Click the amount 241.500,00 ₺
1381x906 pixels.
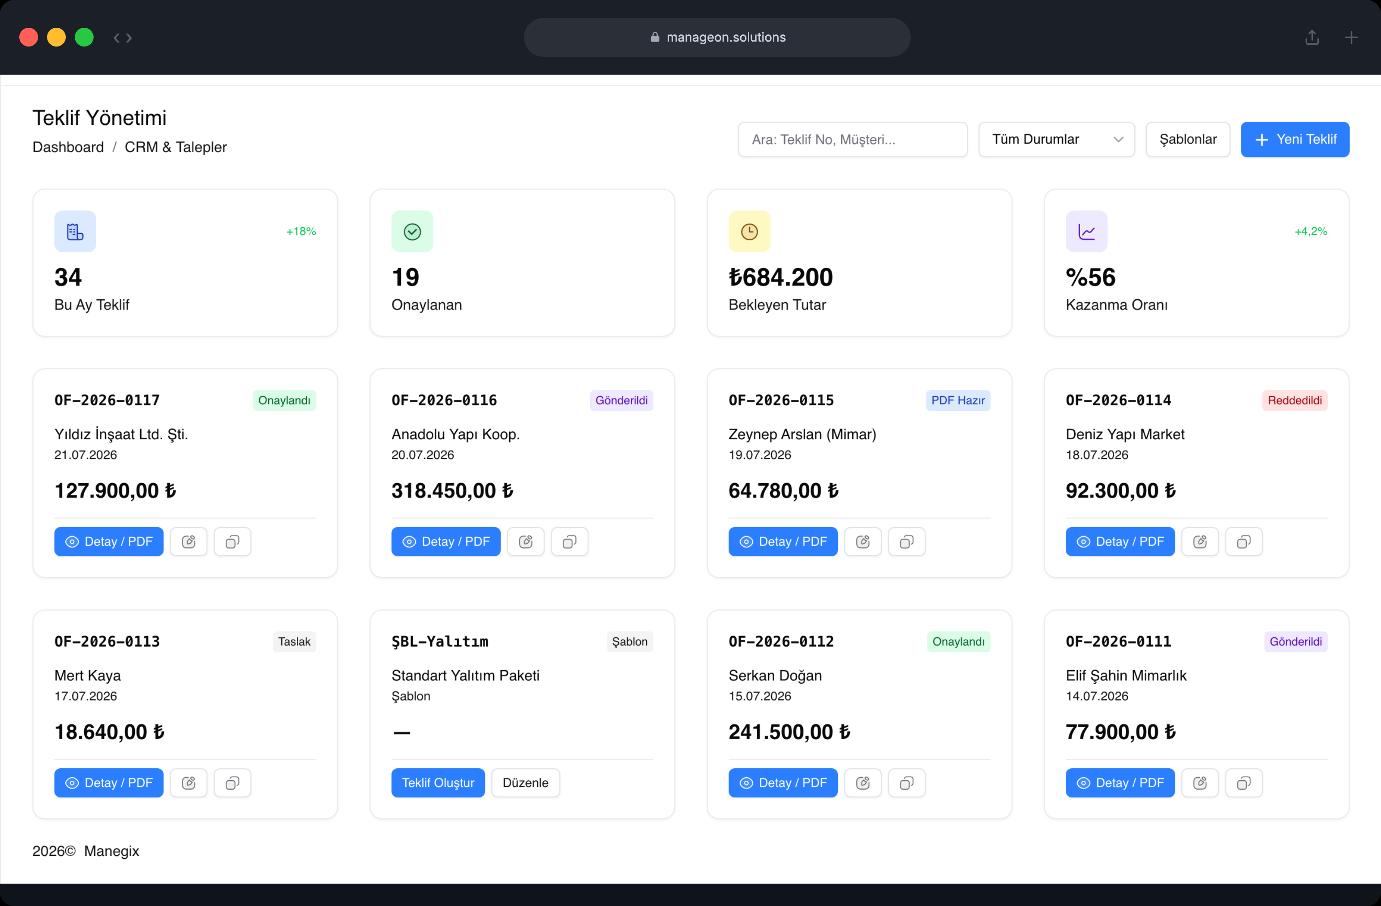pyautogui.click(x=789, y=732)
